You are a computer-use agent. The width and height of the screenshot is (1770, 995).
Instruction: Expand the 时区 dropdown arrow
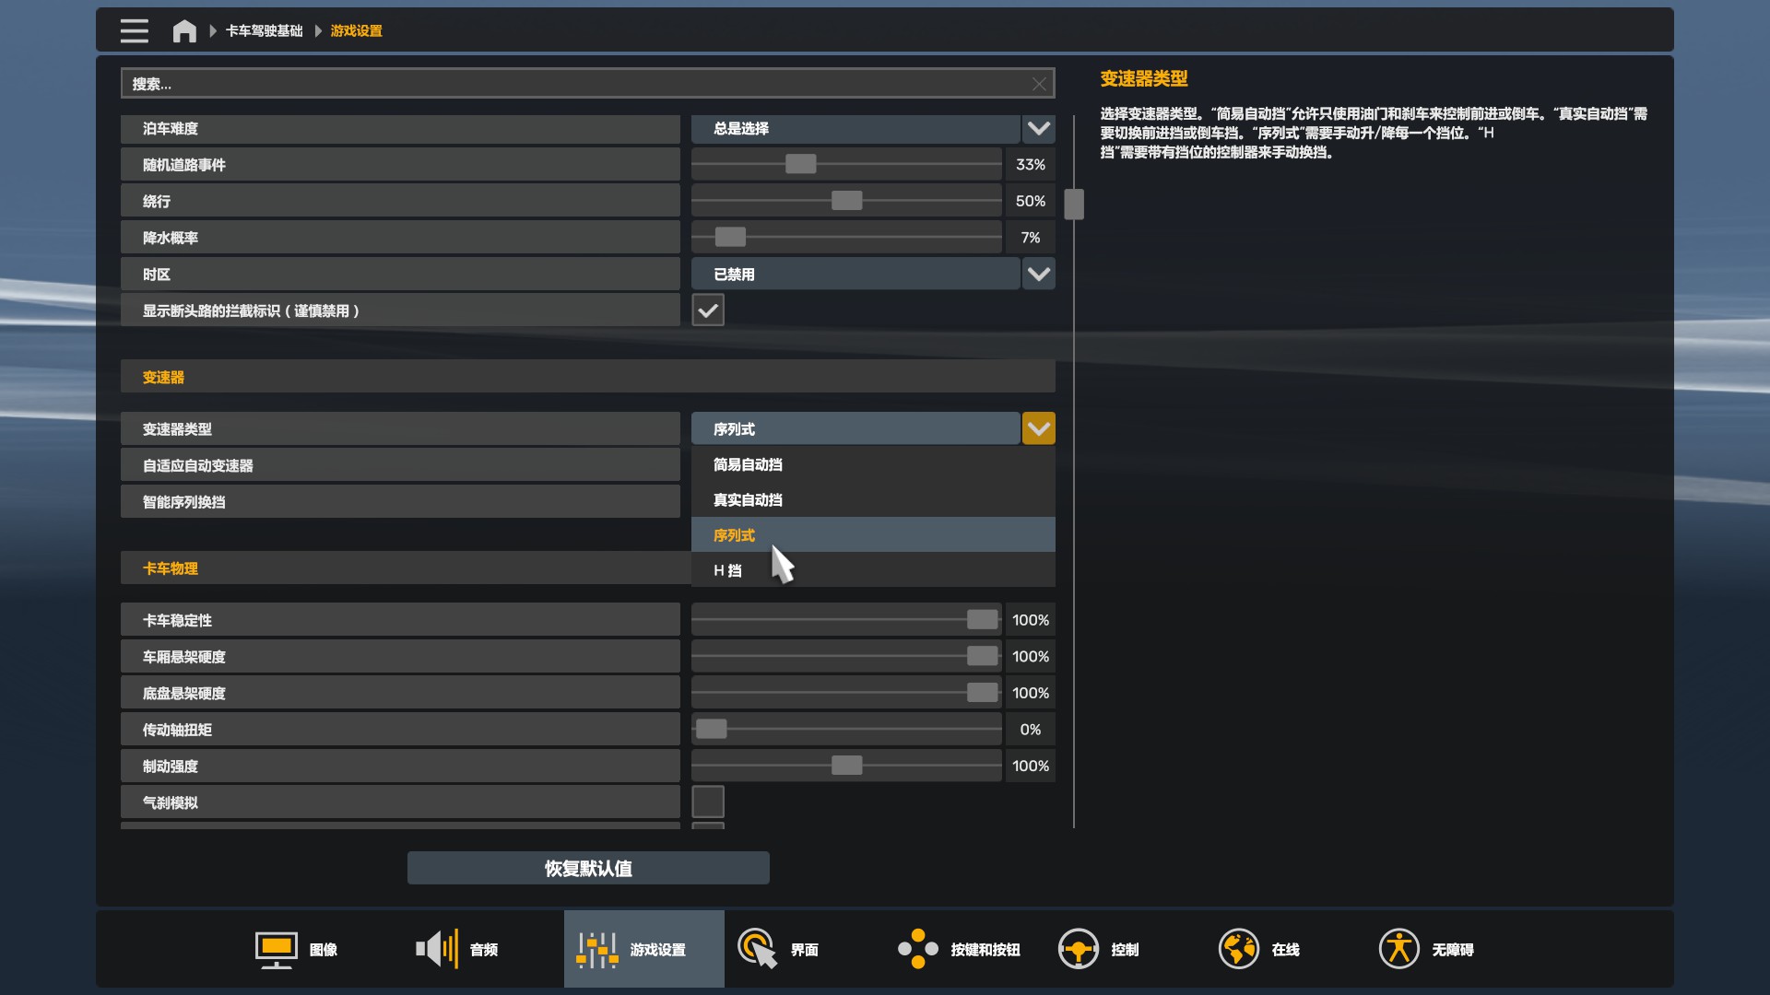(x=1038, y=274)
